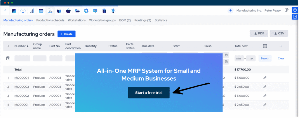
Task: Go to BOM (2) tab
Action: (125, 20)
